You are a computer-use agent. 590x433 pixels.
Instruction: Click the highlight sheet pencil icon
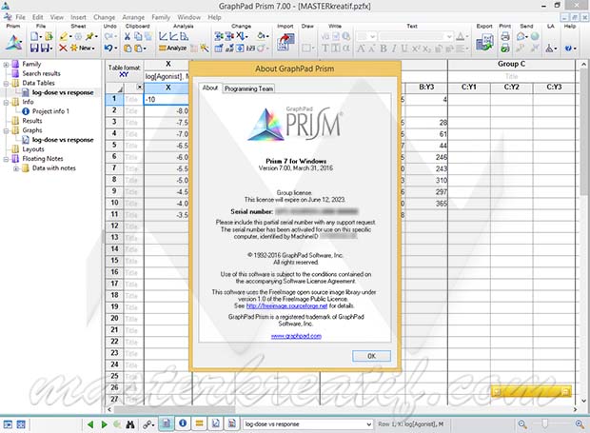pyautogui.click(x=64, y=36)
